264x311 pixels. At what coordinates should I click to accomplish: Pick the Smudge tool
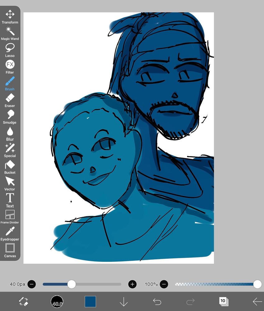10,117
